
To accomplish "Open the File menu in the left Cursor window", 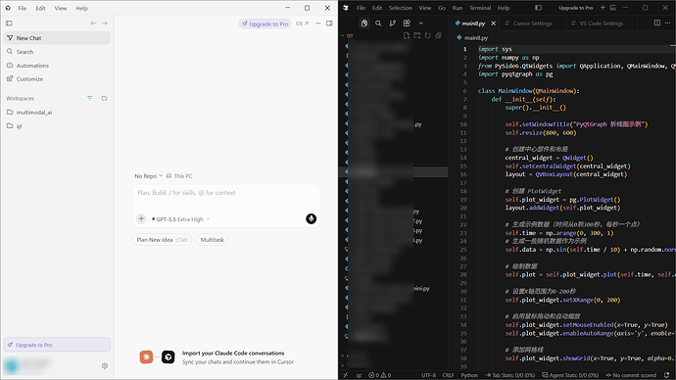I will pyautogui.click(x=23, y=8).
